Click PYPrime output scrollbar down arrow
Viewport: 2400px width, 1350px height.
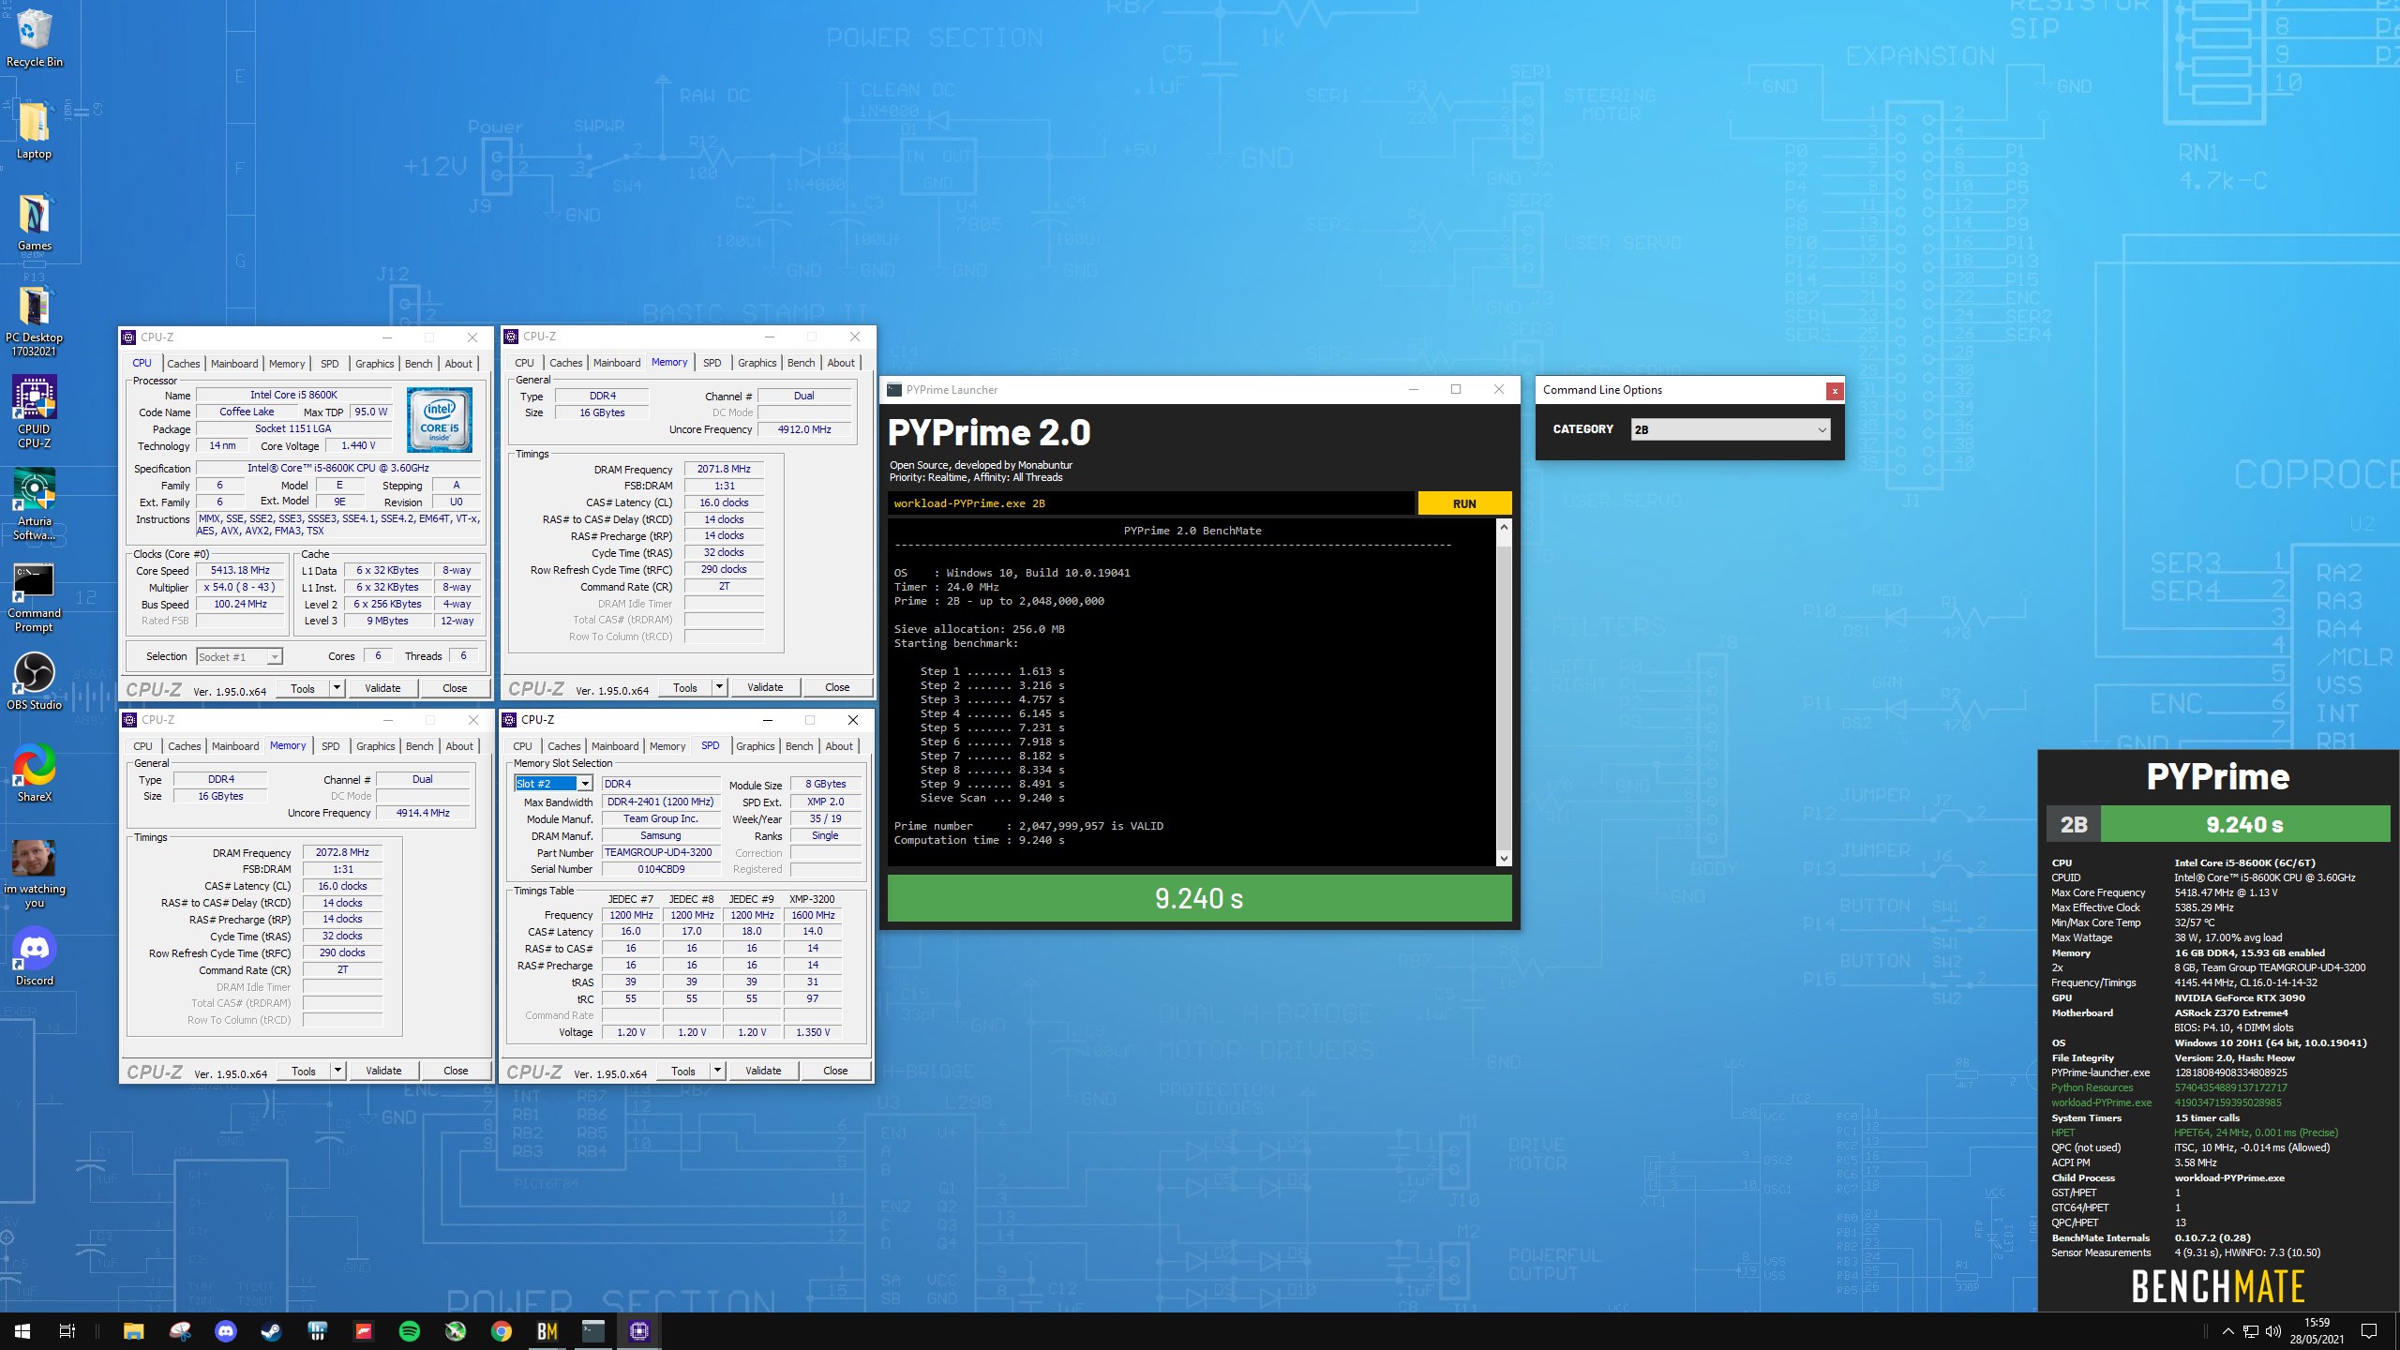(x=1505, y=859)
